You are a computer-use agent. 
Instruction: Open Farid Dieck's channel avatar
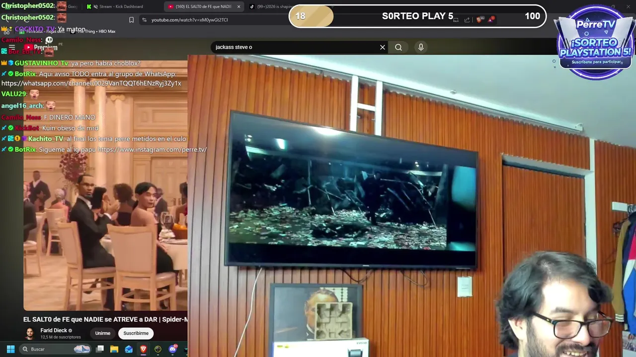[x=30, y=333]
